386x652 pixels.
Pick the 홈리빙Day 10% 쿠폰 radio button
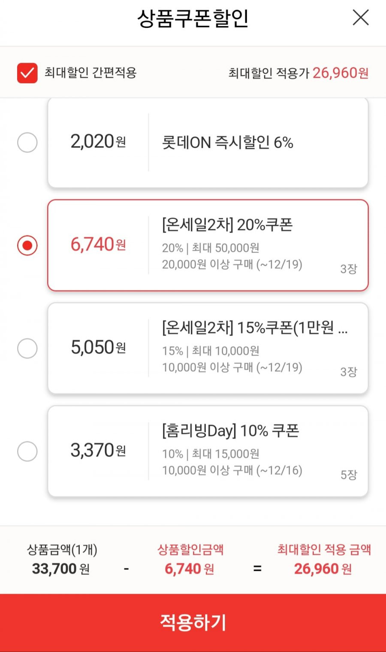27,451
